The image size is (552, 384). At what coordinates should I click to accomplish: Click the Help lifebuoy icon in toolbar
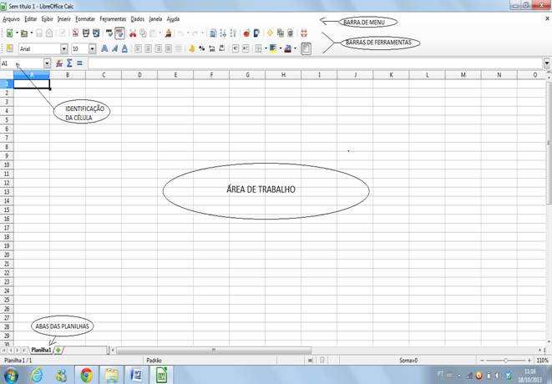(x=304, y=33)
